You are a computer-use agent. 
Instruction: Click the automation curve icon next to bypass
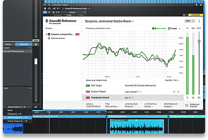[49, 12]
